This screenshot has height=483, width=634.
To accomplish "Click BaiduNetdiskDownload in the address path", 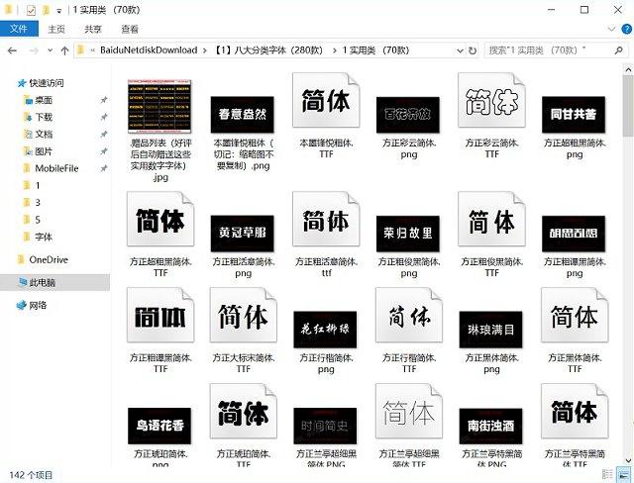I will point(149,50).
